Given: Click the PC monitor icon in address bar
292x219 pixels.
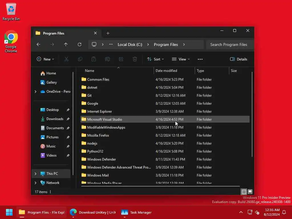Looking at the screenshot, I should tap(94, 44).
